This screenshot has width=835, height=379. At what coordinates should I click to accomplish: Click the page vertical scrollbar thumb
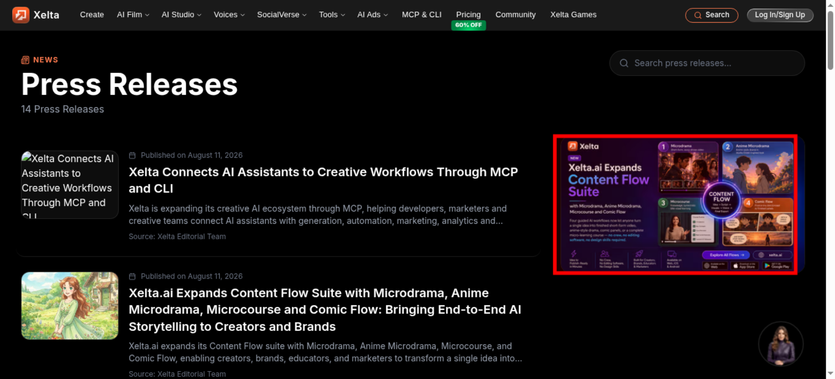click(830, 40)
